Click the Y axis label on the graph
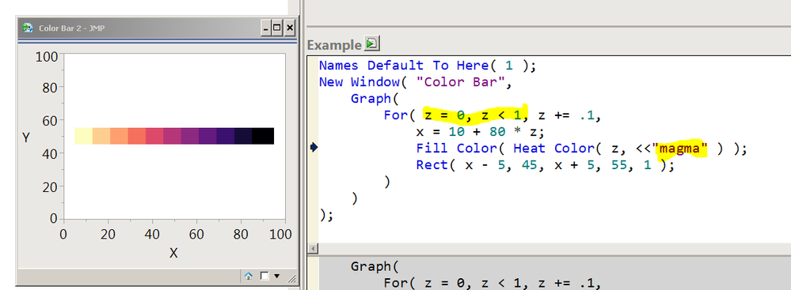The height and width of the screenshot is (290, 791). click(25, 137)
